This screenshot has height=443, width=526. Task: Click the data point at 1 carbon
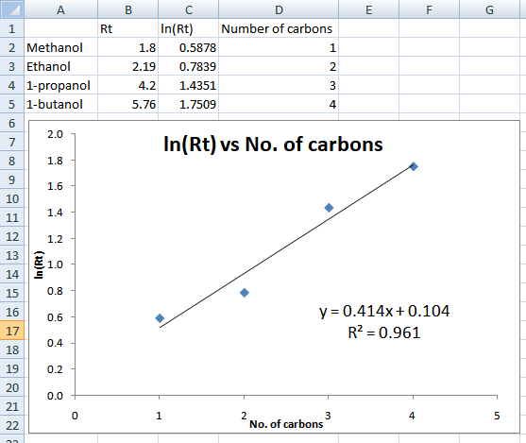(x=160, y=317)
